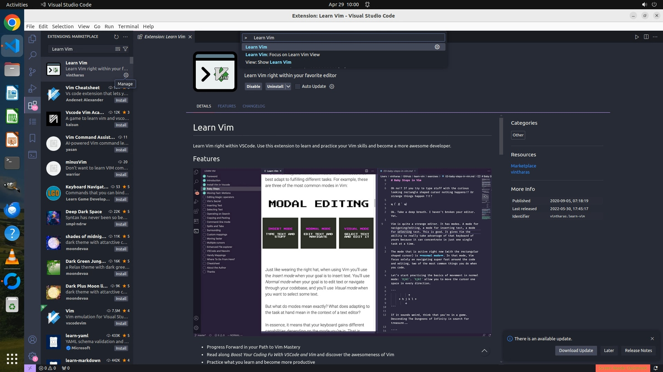
Task: Click the Download Update button
Action: point(576,350)
